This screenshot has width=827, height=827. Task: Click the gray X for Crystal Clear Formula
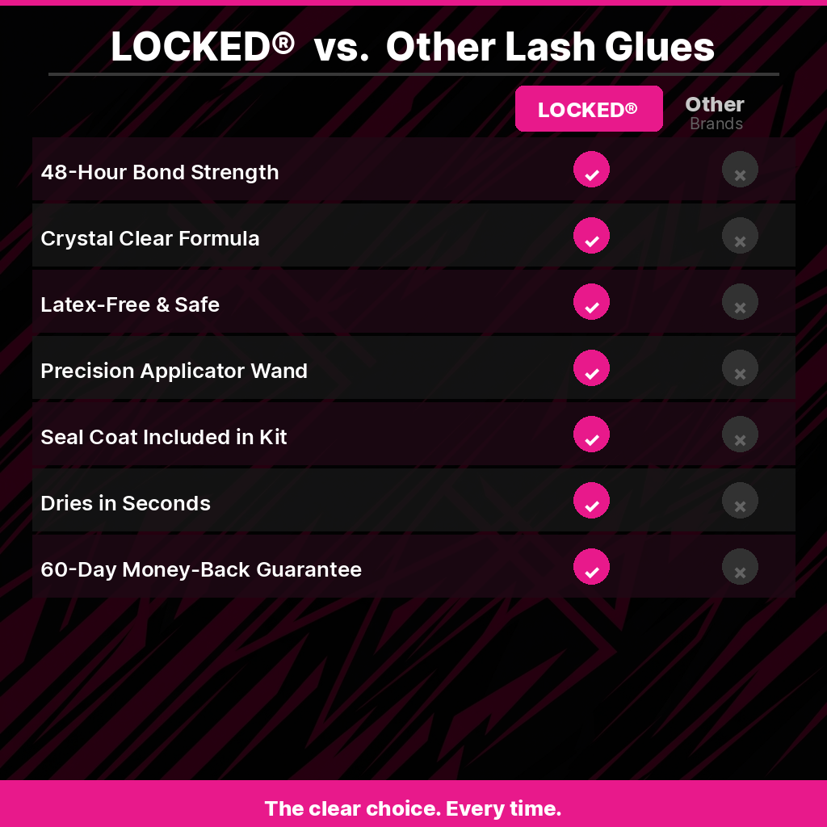coord(740,236)
